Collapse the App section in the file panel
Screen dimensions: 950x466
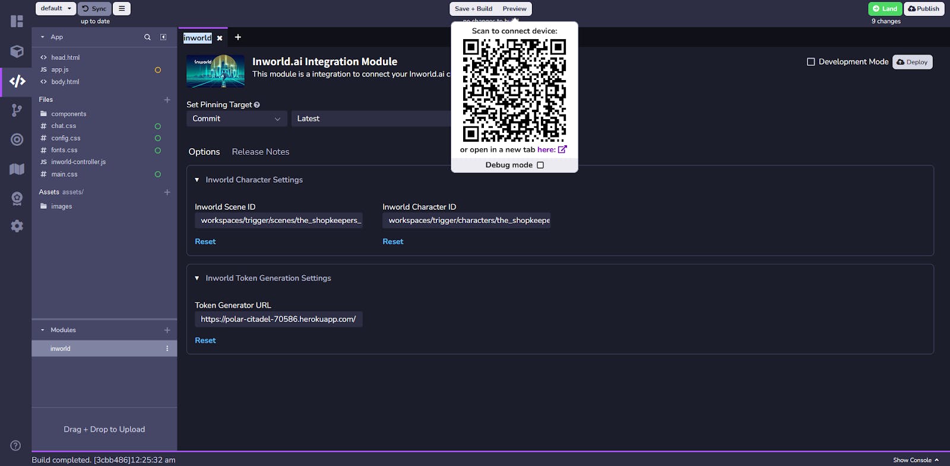(x=43, y=37)
